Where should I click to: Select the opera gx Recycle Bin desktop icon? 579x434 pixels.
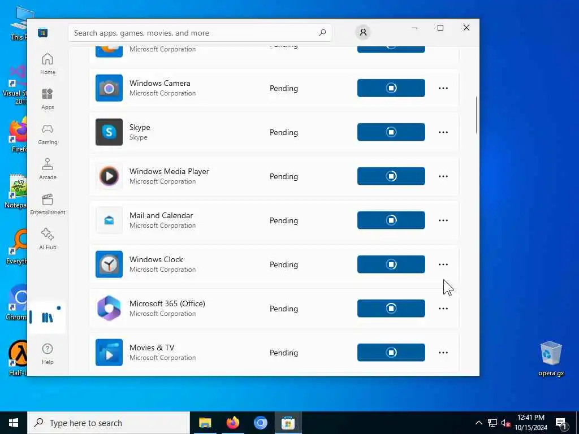(x=551, y=359)
